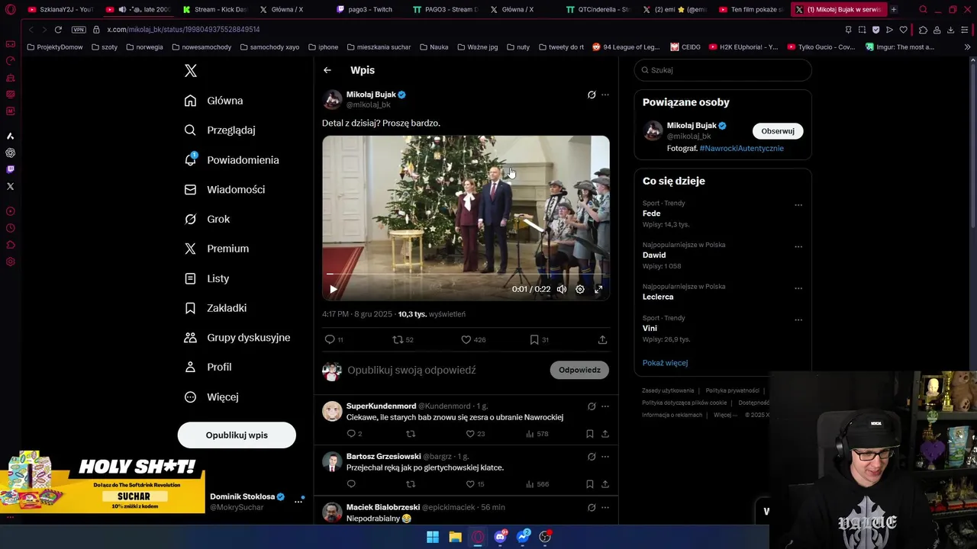Open more options on Mikołaj Bujak's post
The height and width of the screenshot is (549, 977).
pos(605,95)
